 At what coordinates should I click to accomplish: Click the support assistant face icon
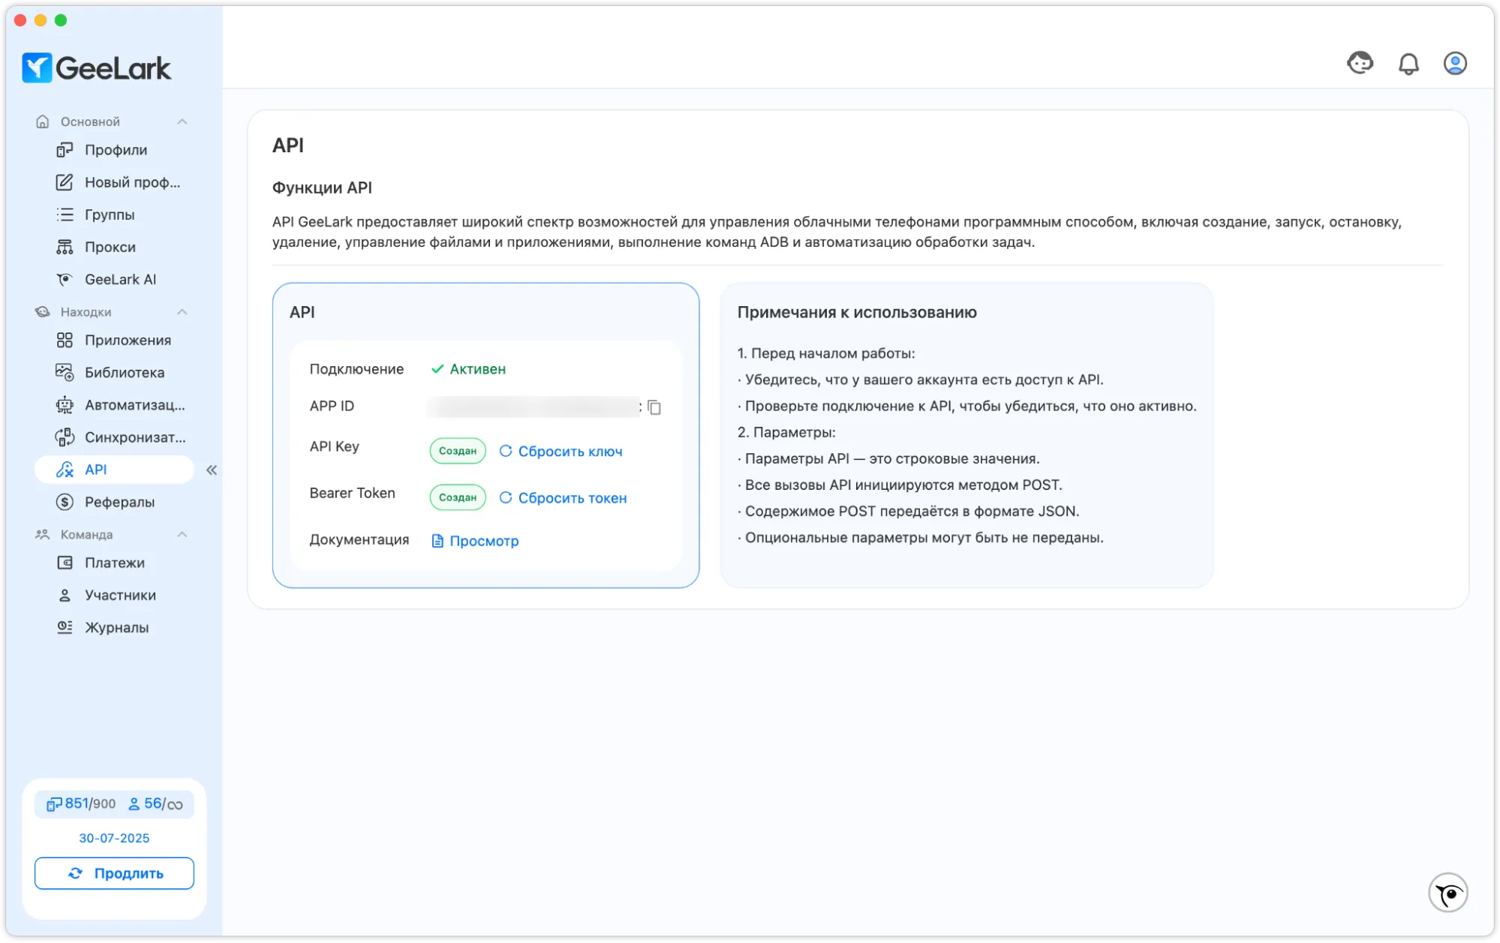1360,63
